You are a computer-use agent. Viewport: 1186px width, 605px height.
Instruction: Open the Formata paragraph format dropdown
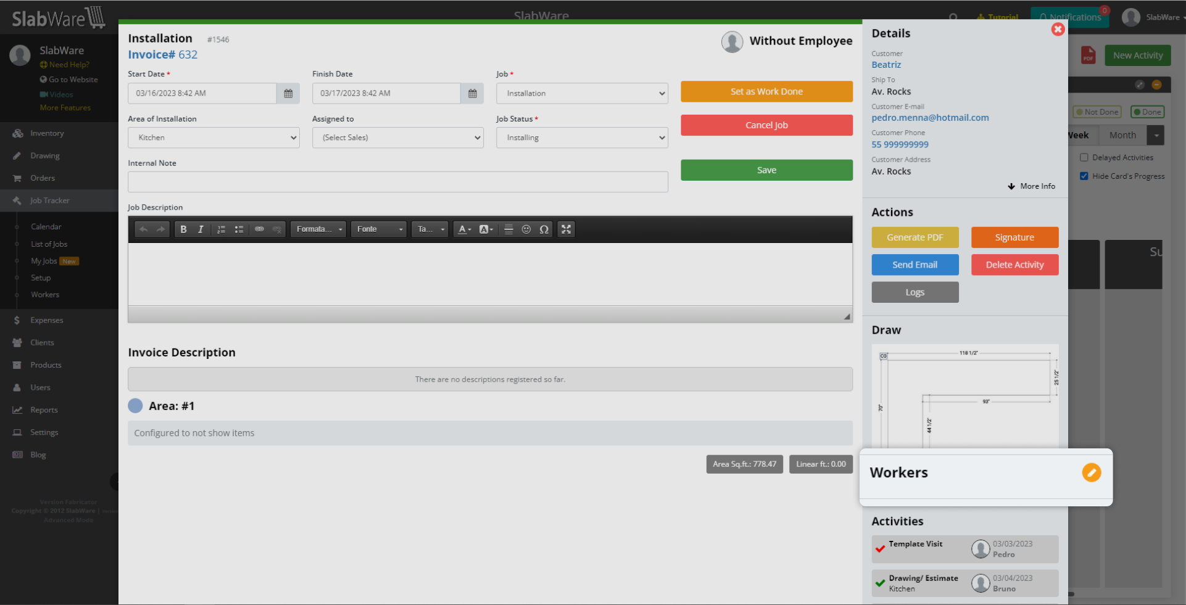coord(318,229)
